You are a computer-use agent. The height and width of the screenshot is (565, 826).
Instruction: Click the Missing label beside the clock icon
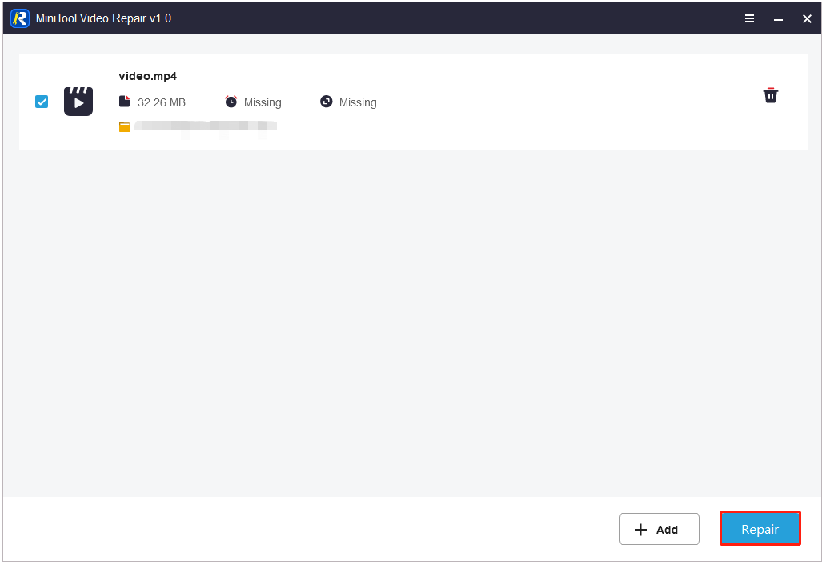tap(263, 102)
